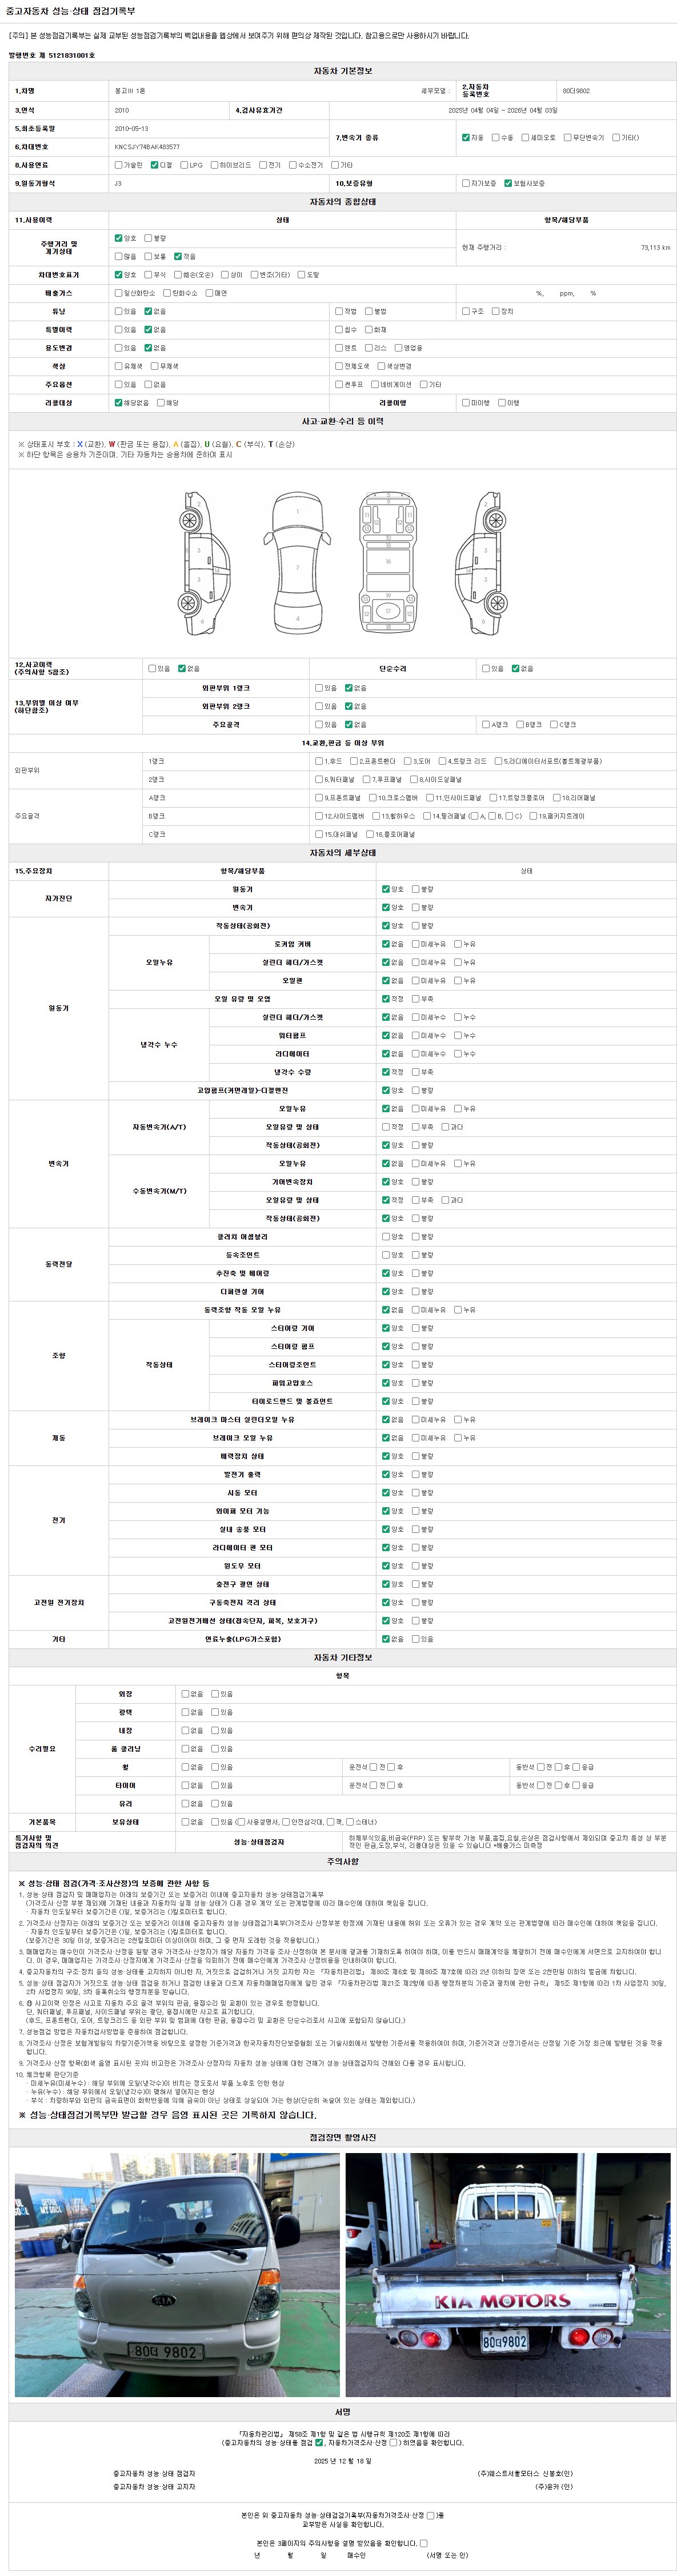
Task: Check the 렌트 usage change checkbox
Action: tap(339, 348)
